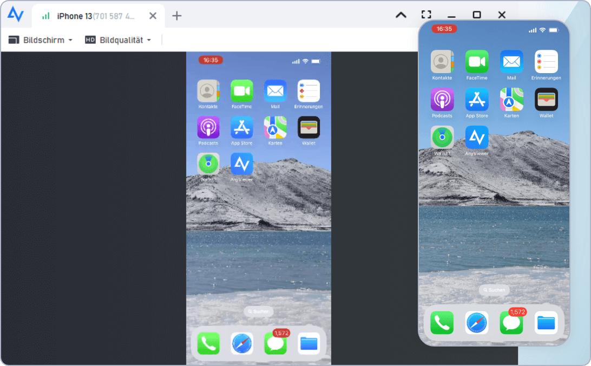Screen dimensions: 591x366
Task: Open the Bildschirm dropdown menu
Action: pyautogui.click(x=41, y=40)
